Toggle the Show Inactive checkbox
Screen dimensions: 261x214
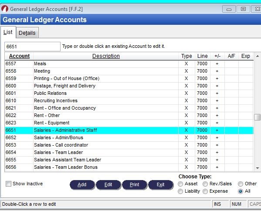[x=8, y=184]
